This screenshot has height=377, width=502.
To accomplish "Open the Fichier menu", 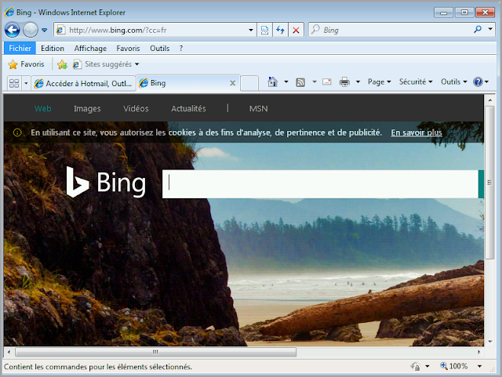I will click(x=20, y=49).
